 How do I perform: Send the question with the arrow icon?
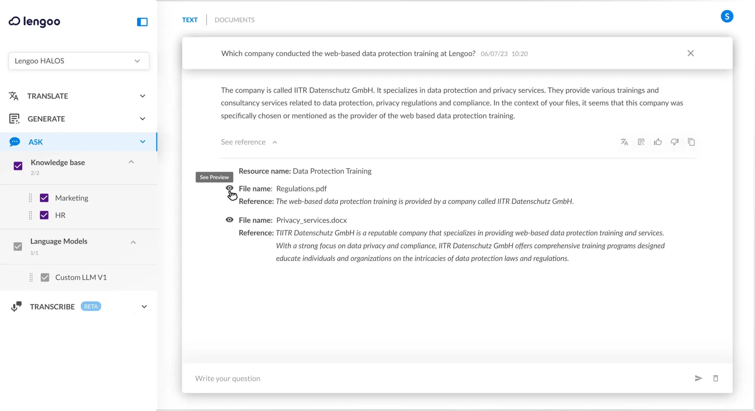pyautogui.click(x=698, y=378)
